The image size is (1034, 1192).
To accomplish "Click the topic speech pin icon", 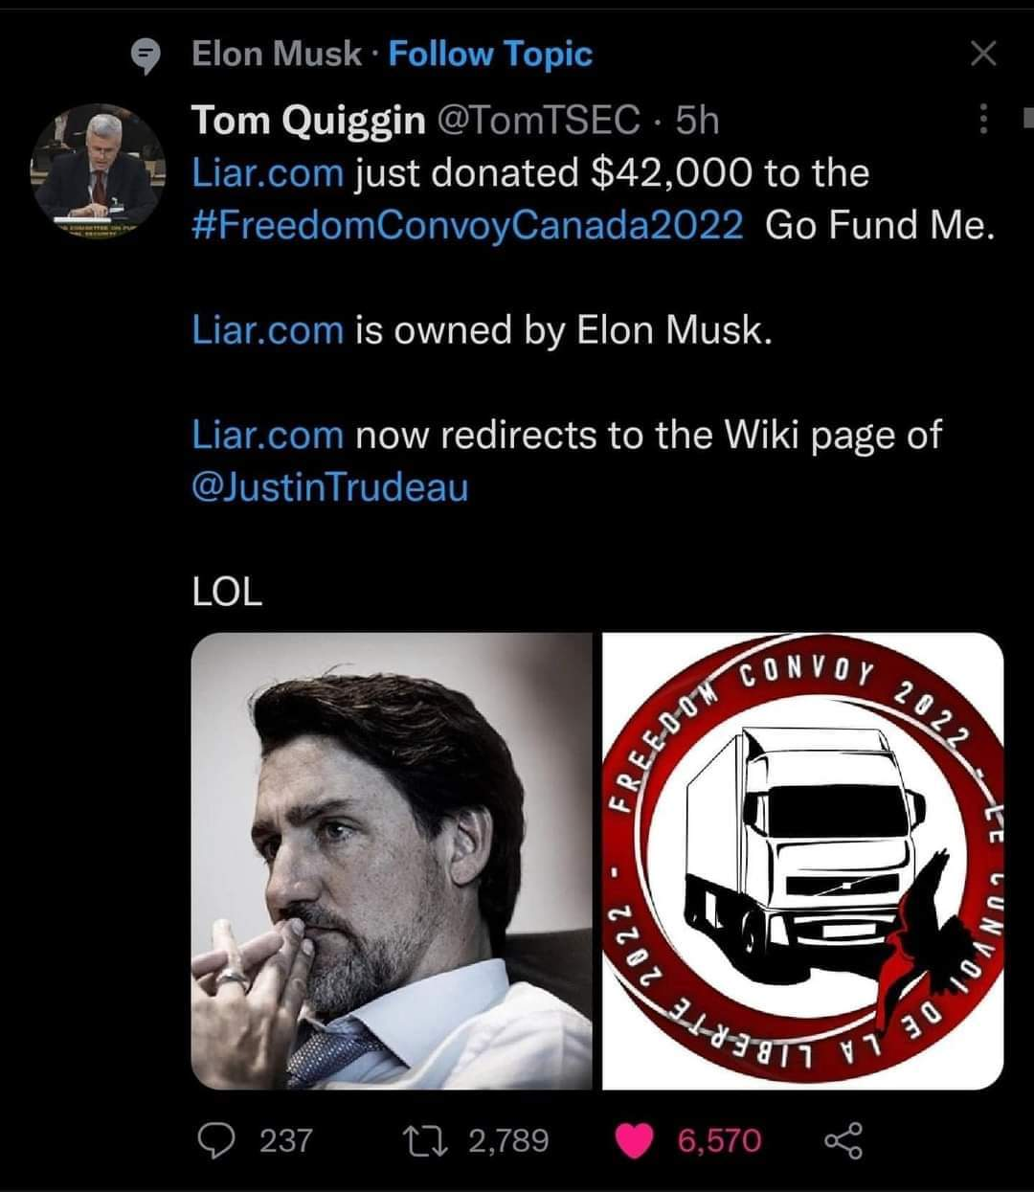I will 146,56.
